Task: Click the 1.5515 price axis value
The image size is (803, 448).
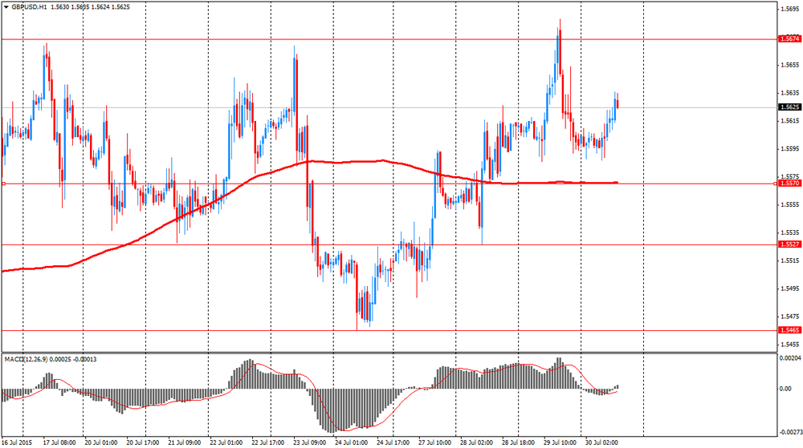Action: tap(789, 260)
